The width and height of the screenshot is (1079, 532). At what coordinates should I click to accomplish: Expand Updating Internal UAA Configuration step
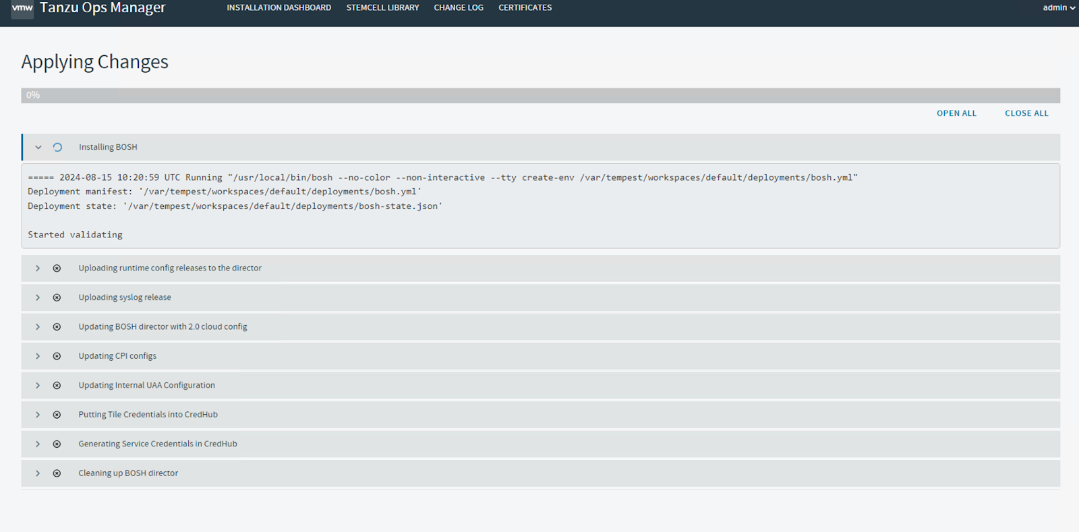[x=38, y=386]
